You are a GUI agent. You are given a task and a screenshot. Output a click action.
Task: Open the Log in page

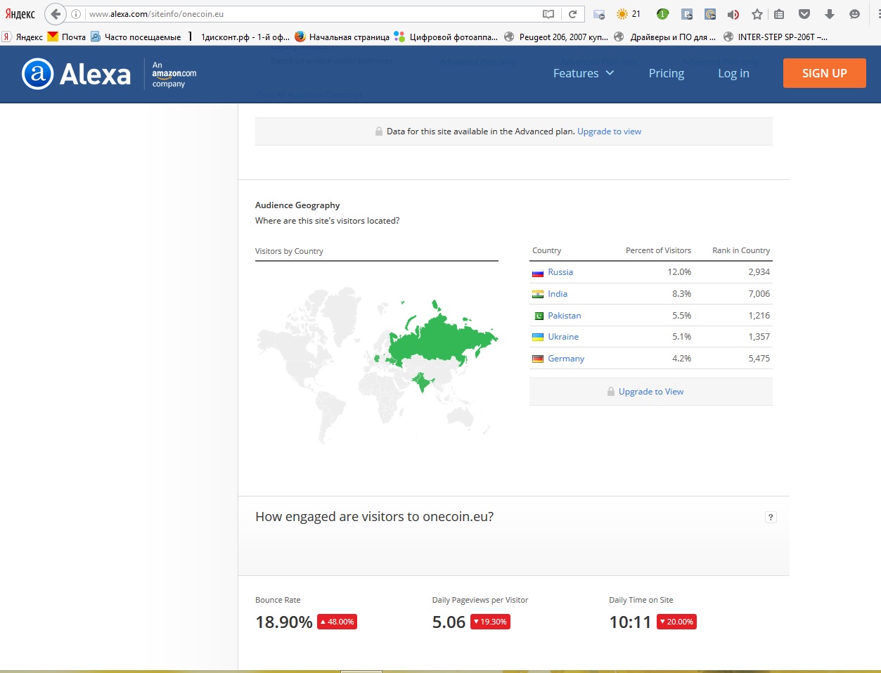(733, 73)
